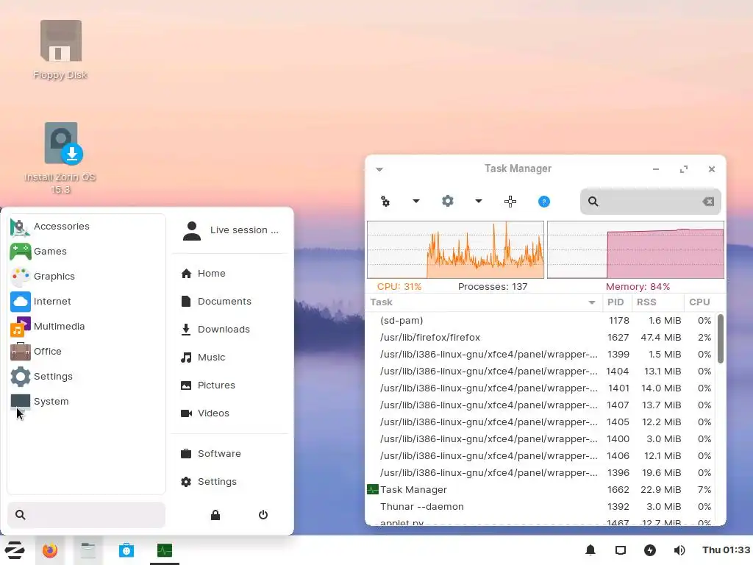The image size is (753, 565).
Task: Open the power indicator in tray
Action: [x=650, y=550]
